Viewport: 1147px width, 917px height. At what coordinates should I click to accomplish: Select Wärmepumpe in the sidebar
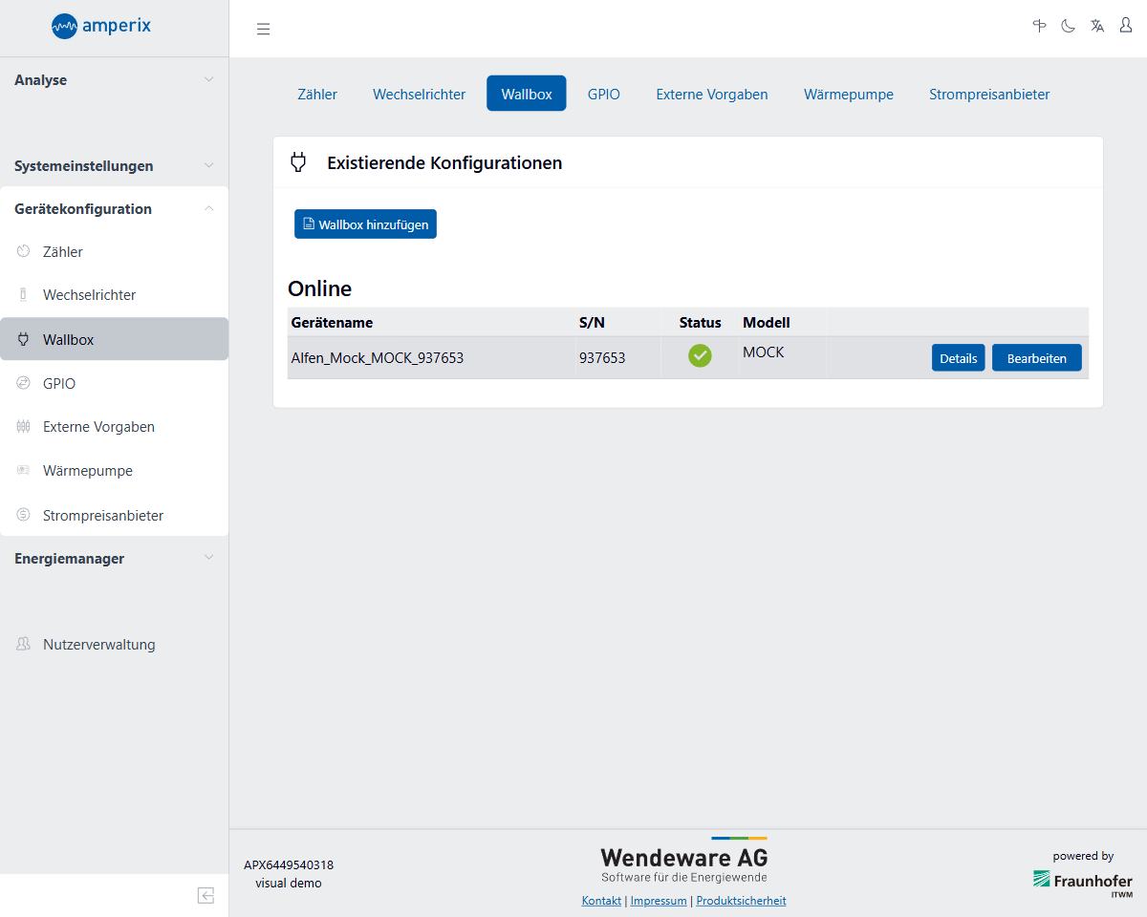[88, 471]
